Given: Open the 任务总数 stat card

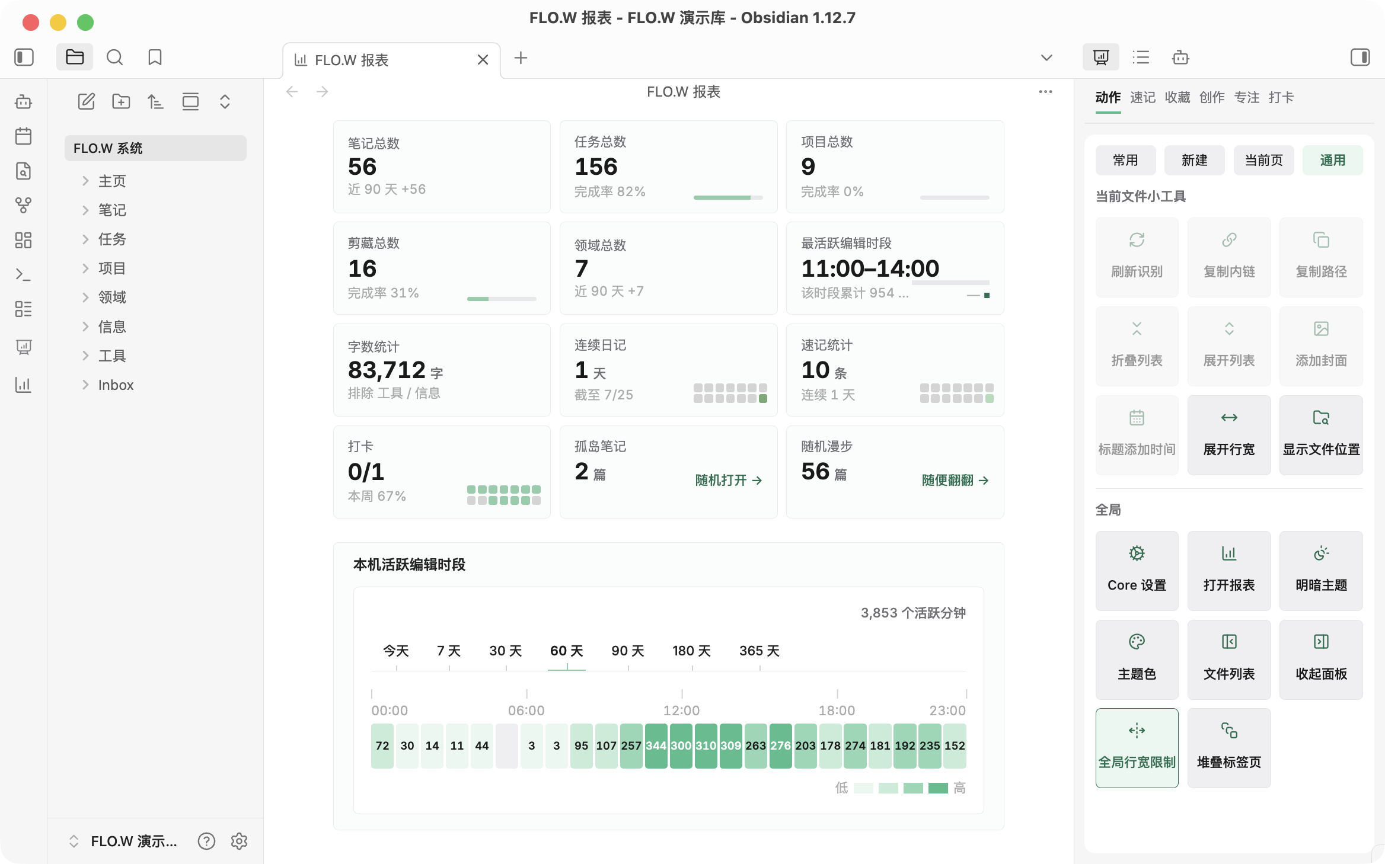Looking at the screenshot, I should [x=668, y=167].
